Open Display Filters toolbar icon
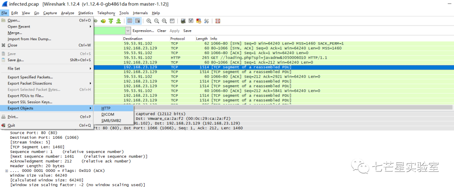Viewport: 454px width, 187px height. [191, 21]
